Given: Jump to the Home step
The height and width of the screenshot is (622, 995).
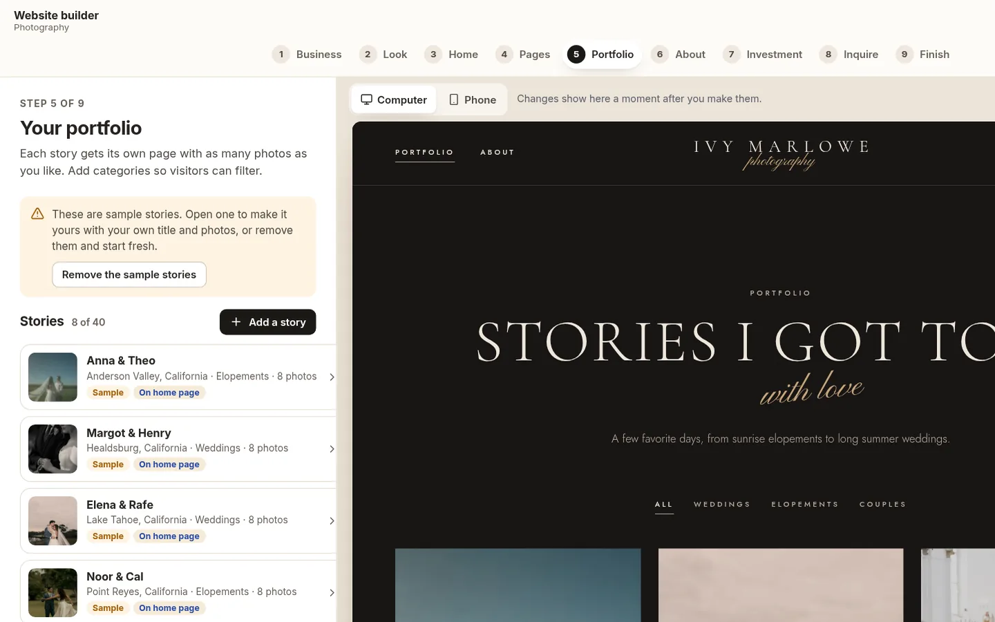Looking at the screenshot, I should click(x=451, y=55).
